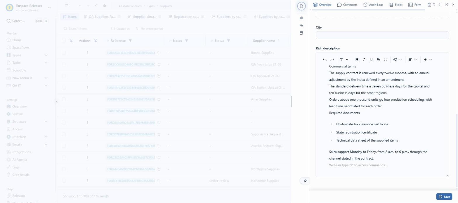Open actions menu for Boreal Supplies row
This screenshot has width=458, height=203.
click(88, 53)
